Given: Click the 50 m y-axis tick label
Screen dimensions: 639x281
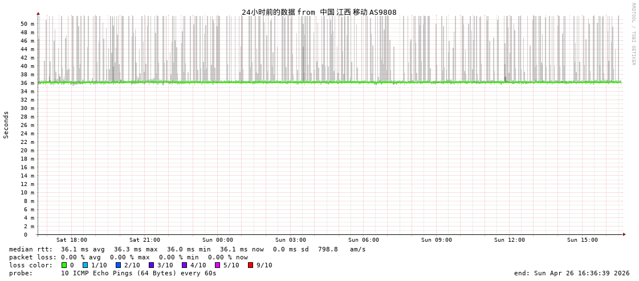Looking at the screenshot, I should click(x=27, y=24).
